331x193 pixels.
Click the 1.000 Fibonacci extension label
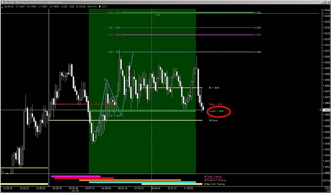(114, 52)
